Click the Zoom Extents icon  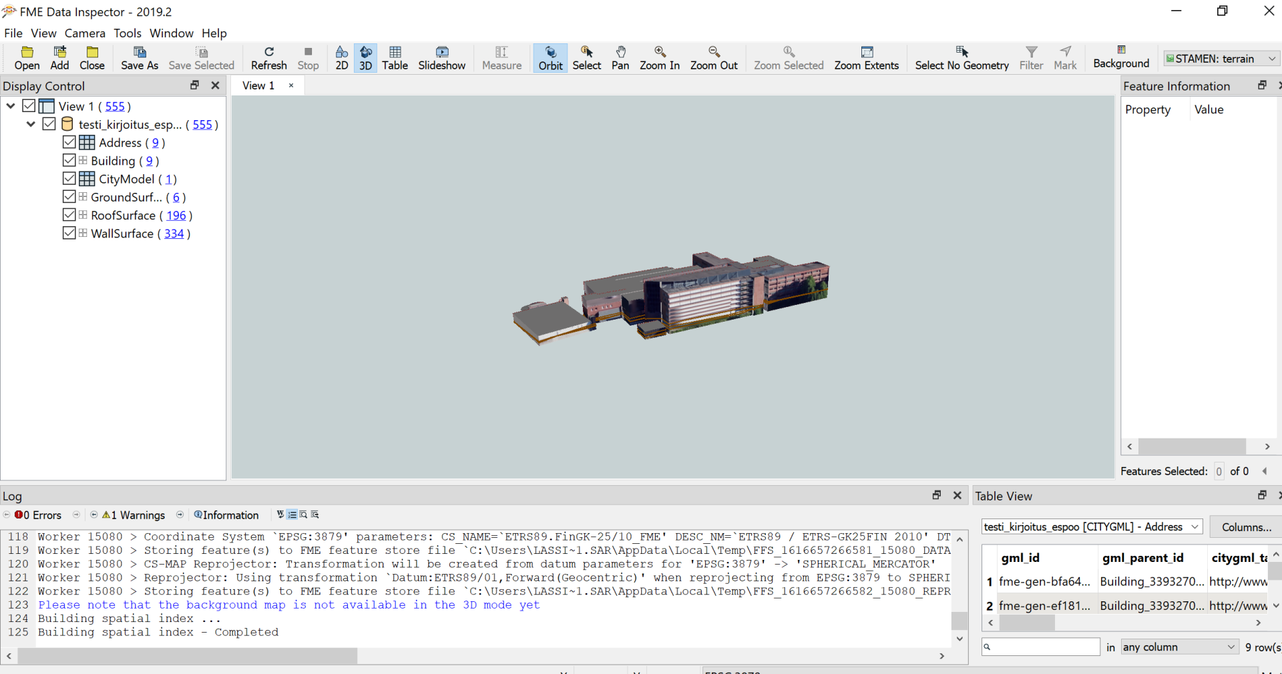click(866, 58)
